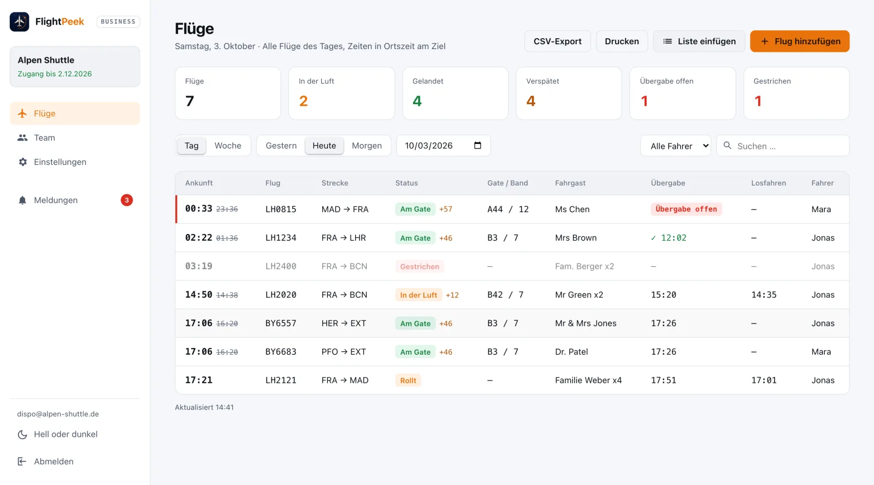Viewport: 874px width, 485px height.
Task: Click the red Übergabe offen tag for Ms Chen
Action: click(686, 209)
